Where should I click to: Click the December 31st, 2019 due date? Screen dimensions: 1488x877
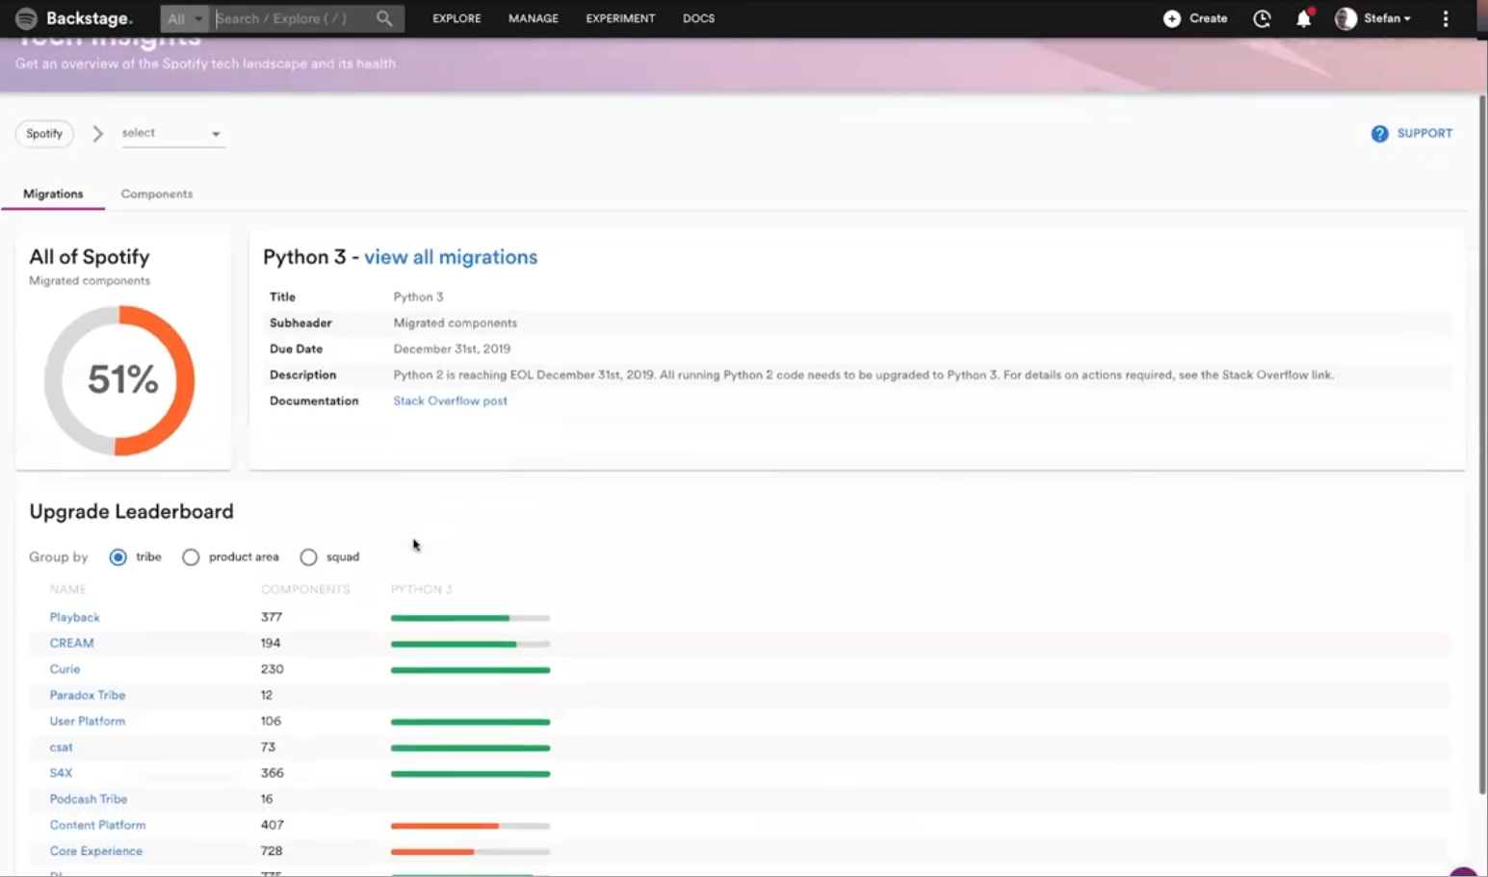(x=452, y=348)
